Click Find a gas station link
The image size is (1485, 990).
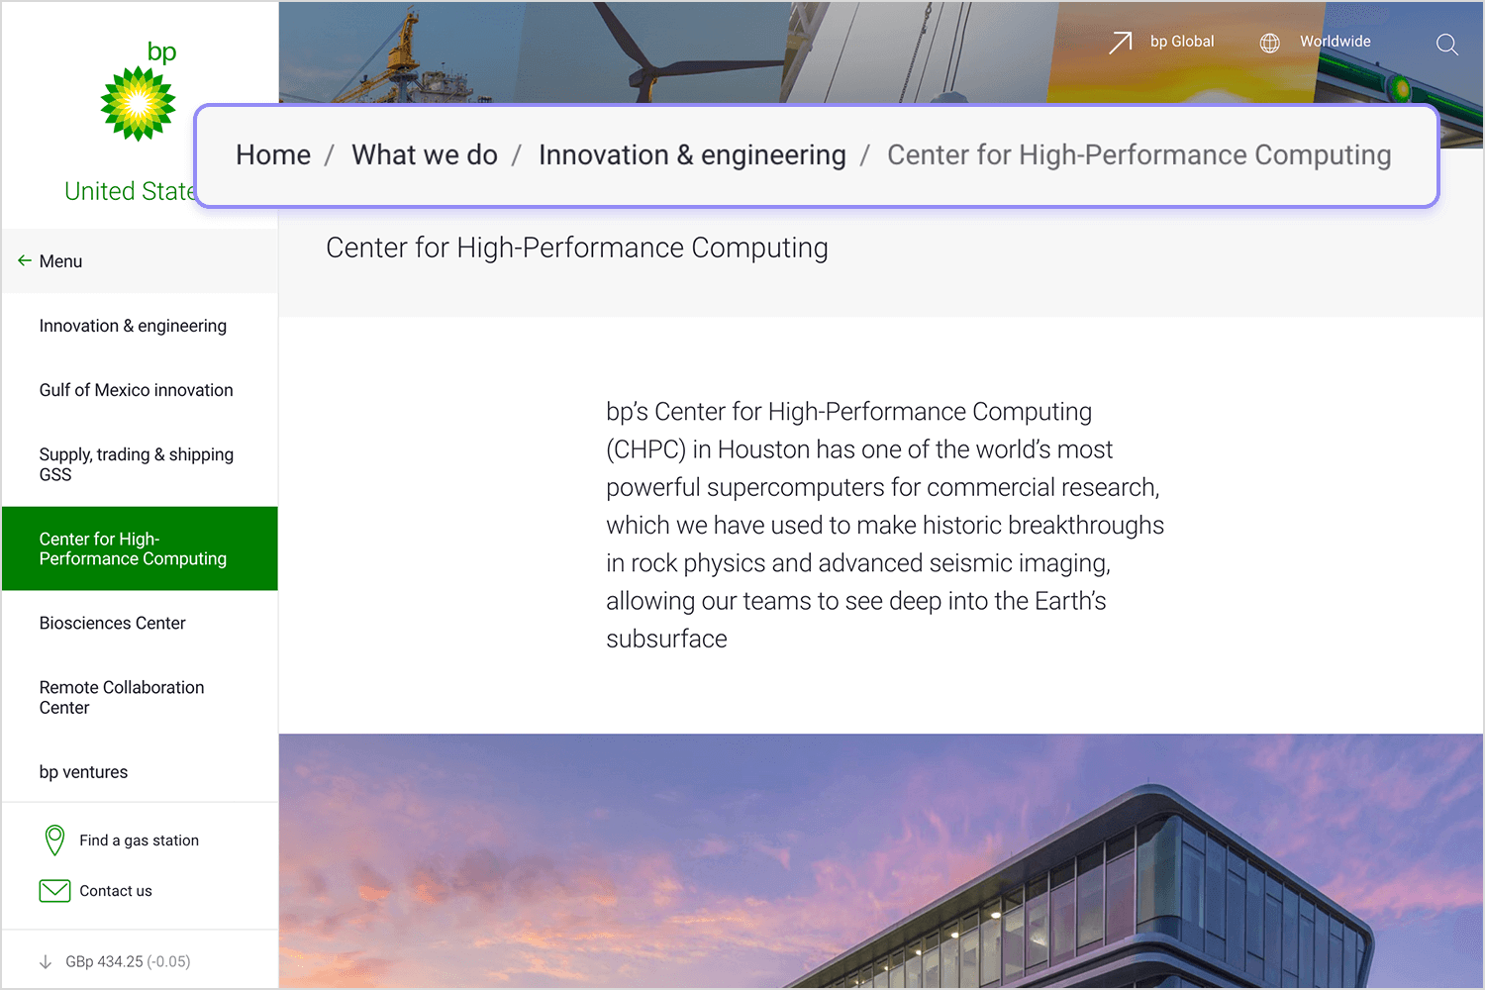point(139,841)
